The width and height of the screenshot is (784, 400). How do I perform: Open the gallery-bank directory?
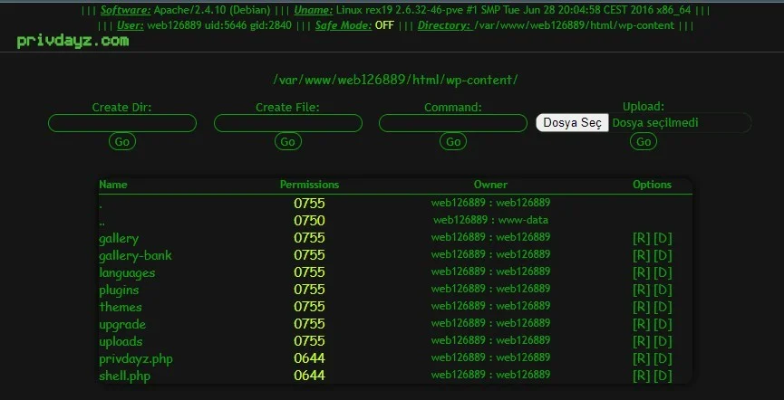click(135, 256)
